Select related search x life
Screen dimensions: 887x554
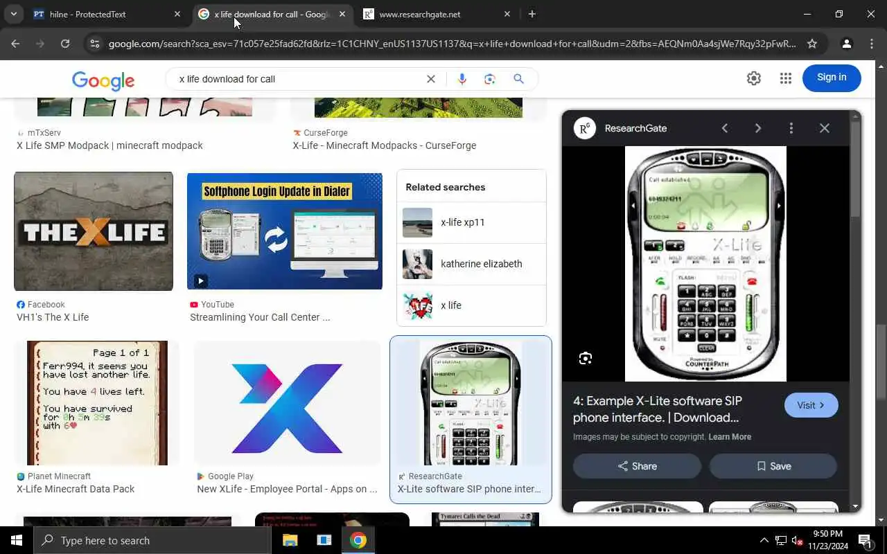tap(471, 305)
